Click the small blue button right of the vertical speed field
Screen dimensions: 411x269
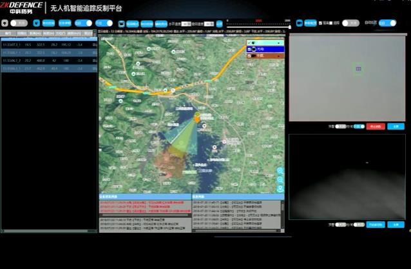click(x=220, y=24)
